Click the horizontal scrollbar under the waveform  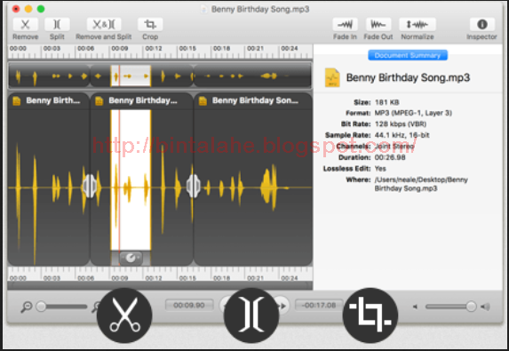[x=160, y=285]
